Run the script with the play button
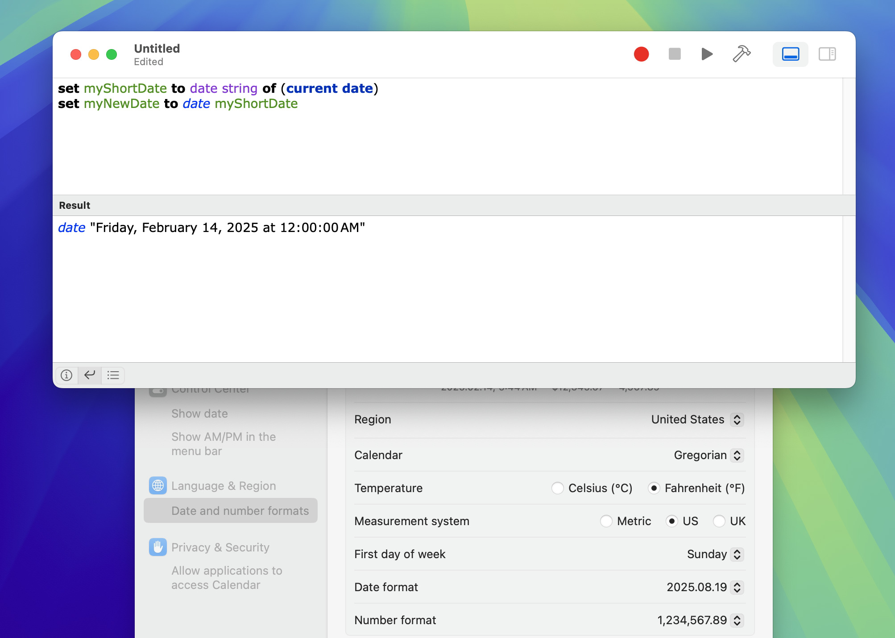Image resolution: width=895 pixels, height=638 pixels. [x=707, y=54]
